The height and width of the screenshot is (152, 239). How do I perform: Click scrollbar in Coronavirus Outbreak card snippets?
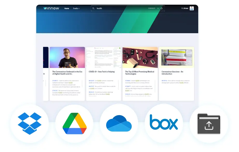pos(82,84)
